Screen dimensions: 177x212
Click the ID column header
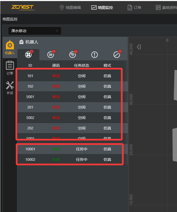pyautogui.click(x=30, y=65)
